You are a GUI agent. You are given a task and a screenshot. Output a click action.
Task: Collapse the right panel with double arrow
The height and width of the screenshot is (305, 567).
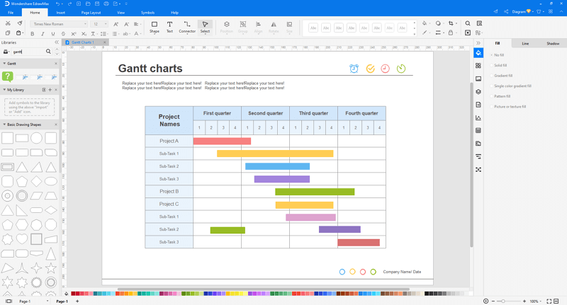pyautogui.click(x=478, y=43)
